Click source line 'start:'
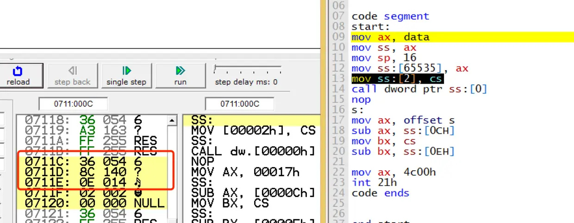 tap(371, 26)
